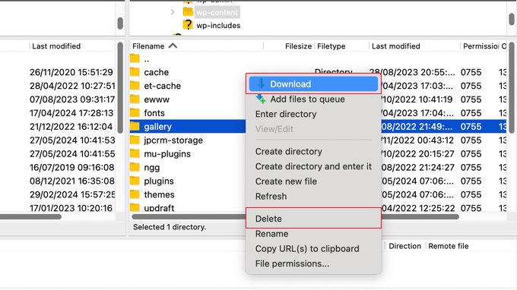517x290 pixels.
Task: Click the remote pane horizontal scrollbar
Action: coord(295,216)
